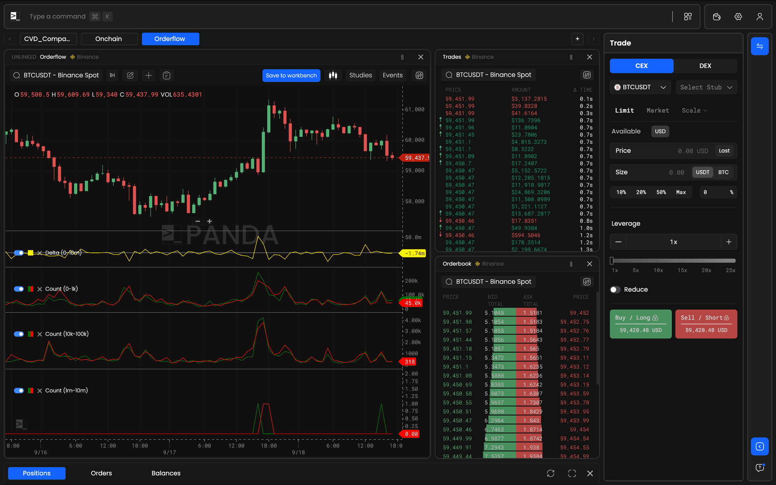Remove the Count (0-1k) indicator
The height and width of the screenshot is (485, 776).
point(40,289)
